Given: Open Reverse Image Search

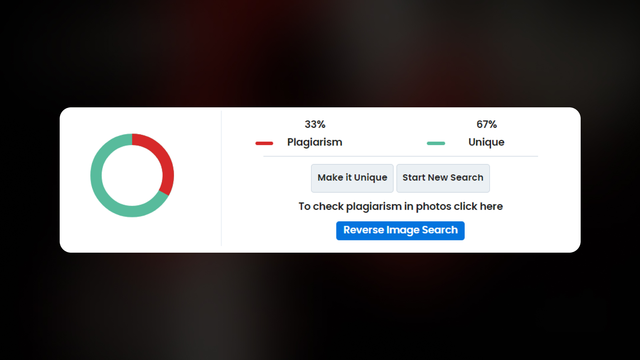Looking at the screenshot, I should click(x=400, y=230).
